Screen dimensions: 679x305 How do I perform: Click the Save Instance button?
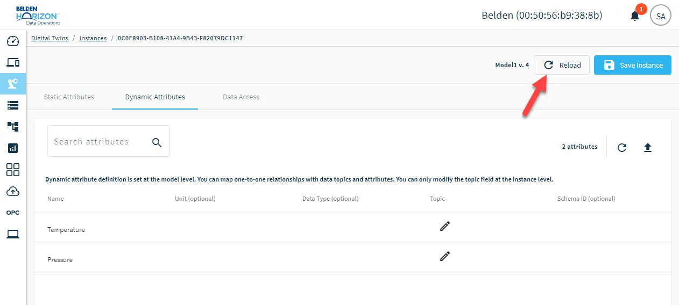pyautogui.click(x=633, y=65)
